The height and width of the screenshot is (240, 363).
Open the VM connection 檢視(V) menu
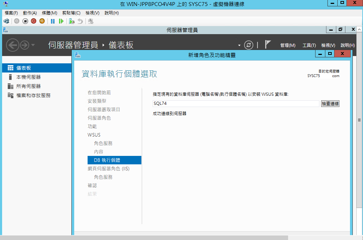click(x=93, y=13)
